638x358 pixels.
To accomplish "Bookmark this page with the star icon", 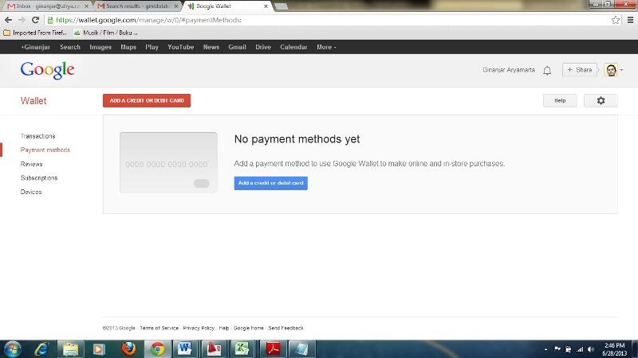I will pyautogui.click(x=616, y=20).
